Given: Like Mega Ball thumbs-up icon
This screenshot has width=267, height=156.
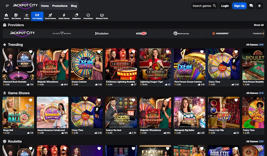Looking at the screenshot, I should point(28,133).
